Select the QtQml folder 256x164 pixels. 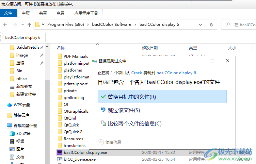pos(70,118)
